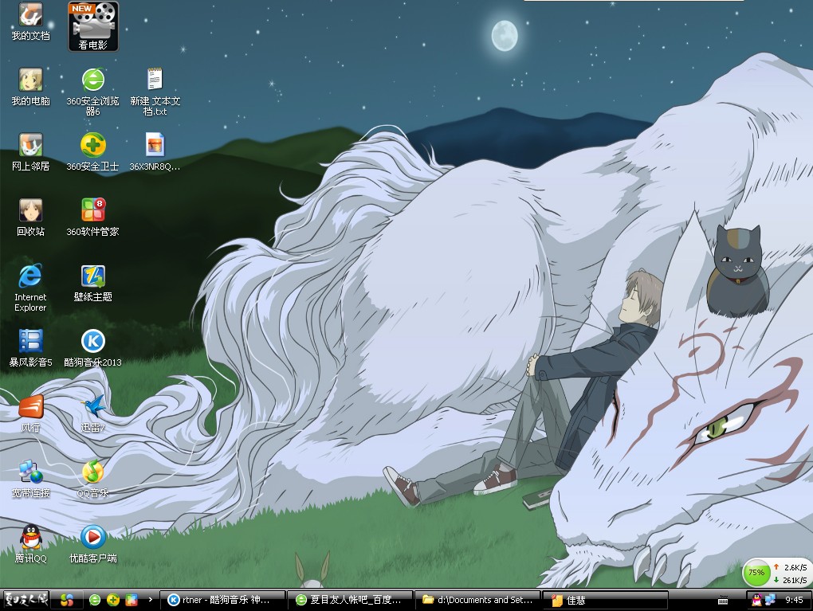
Task: Launch 360安全卫士 from the desktop
Action: pyautogui.click(x=92, y=152)
